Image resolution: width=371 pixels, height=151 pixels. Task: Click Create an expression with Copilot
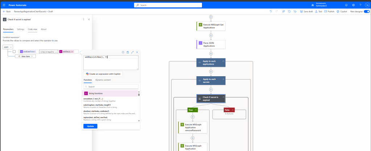click(103, 74)
